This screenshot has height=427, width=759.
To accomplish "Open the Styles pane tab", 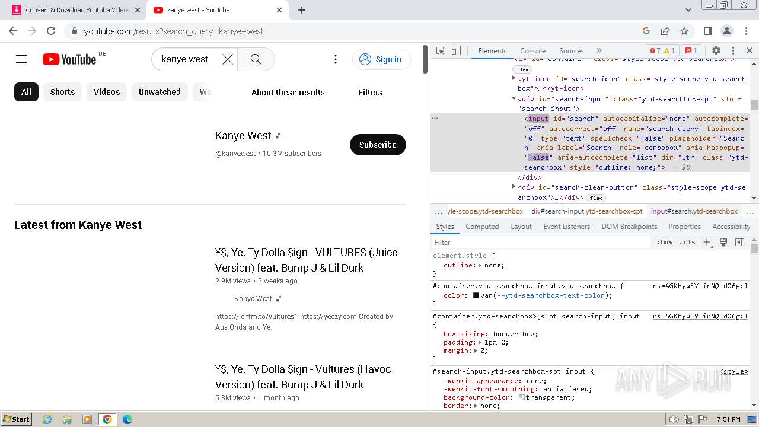I will (445, 227).
